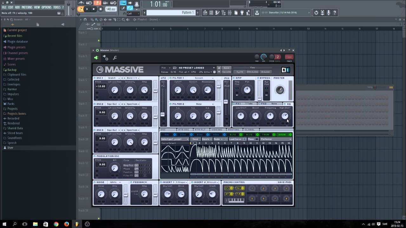Switch to Synth view in Massive

tap(240, 72)
